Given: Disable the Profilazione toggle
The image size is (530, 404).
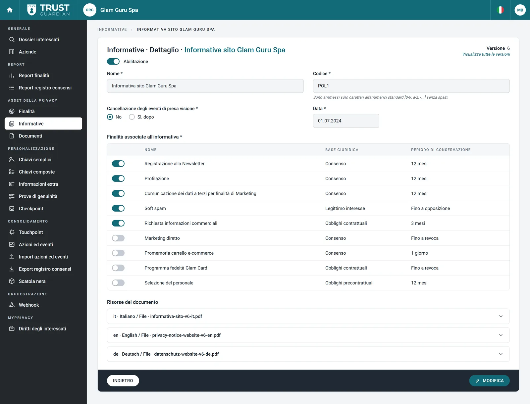Looking at the screenshot, I should 118,178.
